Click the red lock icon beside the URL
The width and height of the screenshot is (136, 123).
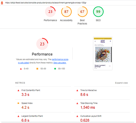2,3
